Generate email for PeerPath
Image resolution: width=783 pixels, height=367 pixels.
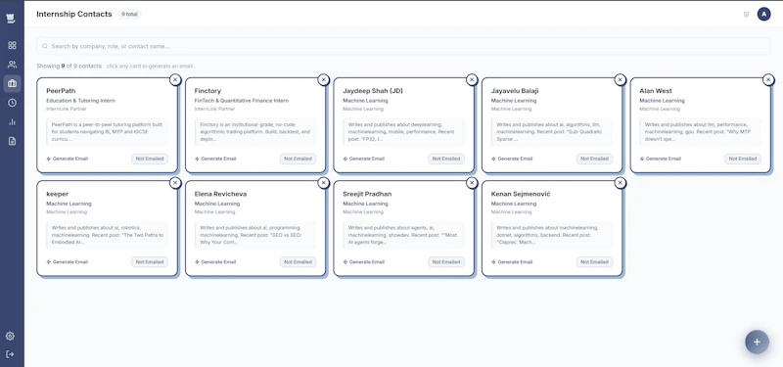pos(67,159)
